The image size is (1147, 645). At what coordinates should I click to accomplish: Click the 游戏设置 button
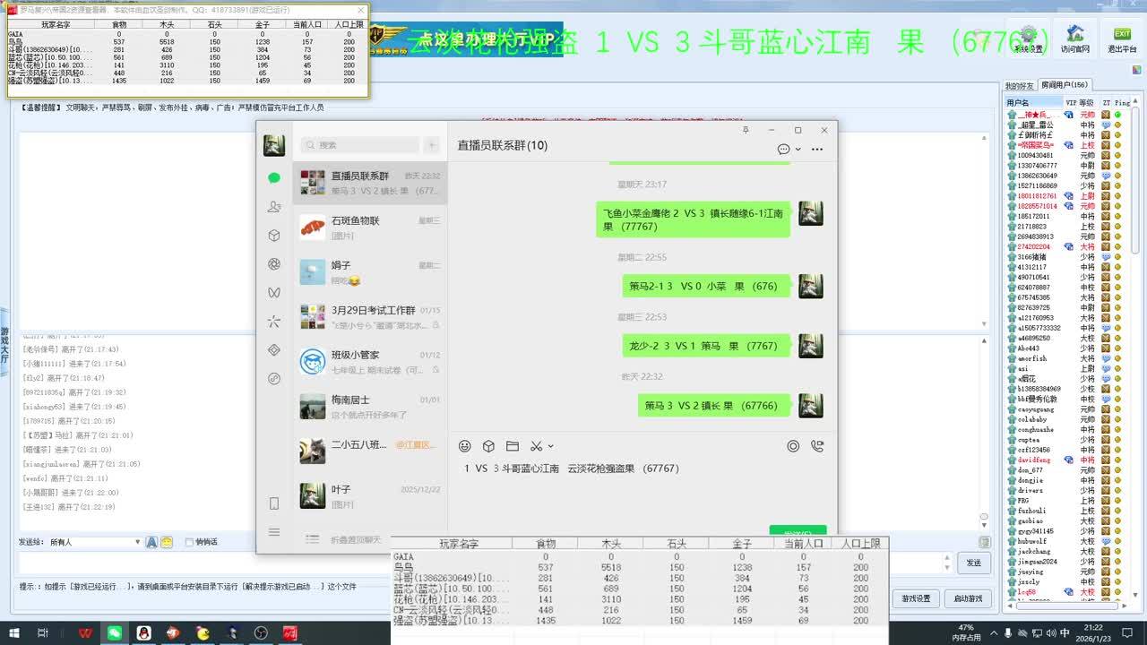coord(916,598)
